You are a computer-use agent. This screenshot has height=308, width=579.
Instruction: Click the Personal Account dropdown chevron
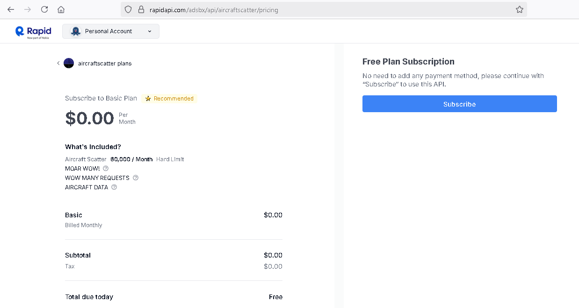tap(150, 31)
